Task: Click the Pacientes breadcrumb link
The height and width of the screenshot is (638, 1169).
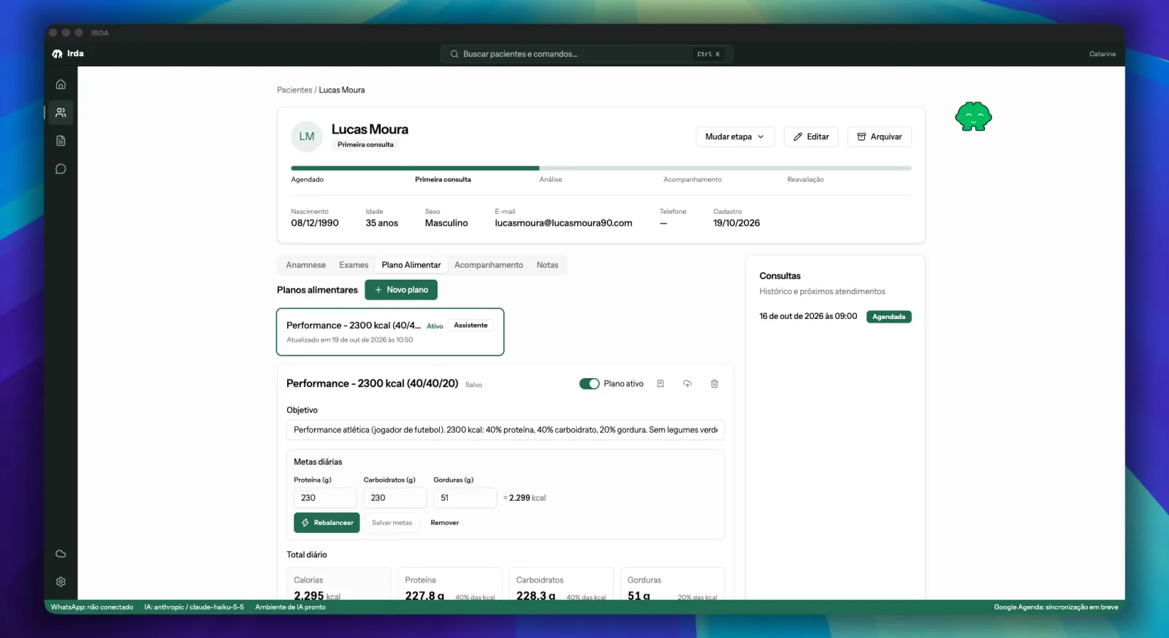Action: [x=294, y=90]
